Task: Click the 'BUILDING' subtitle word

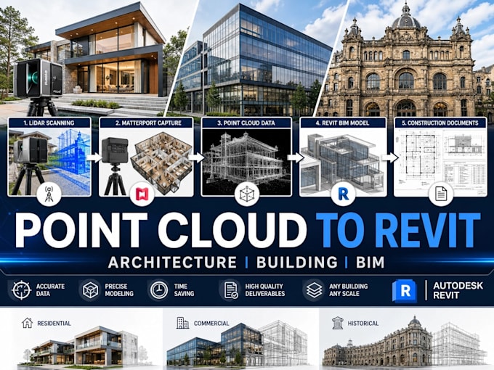Action: tap(297, 263)
